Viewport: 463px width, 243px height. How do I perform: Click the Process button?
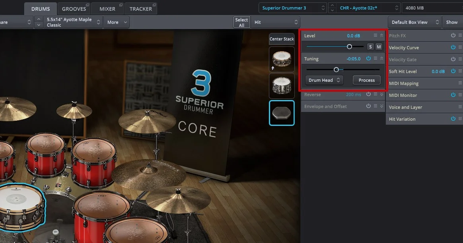point(366,80)
